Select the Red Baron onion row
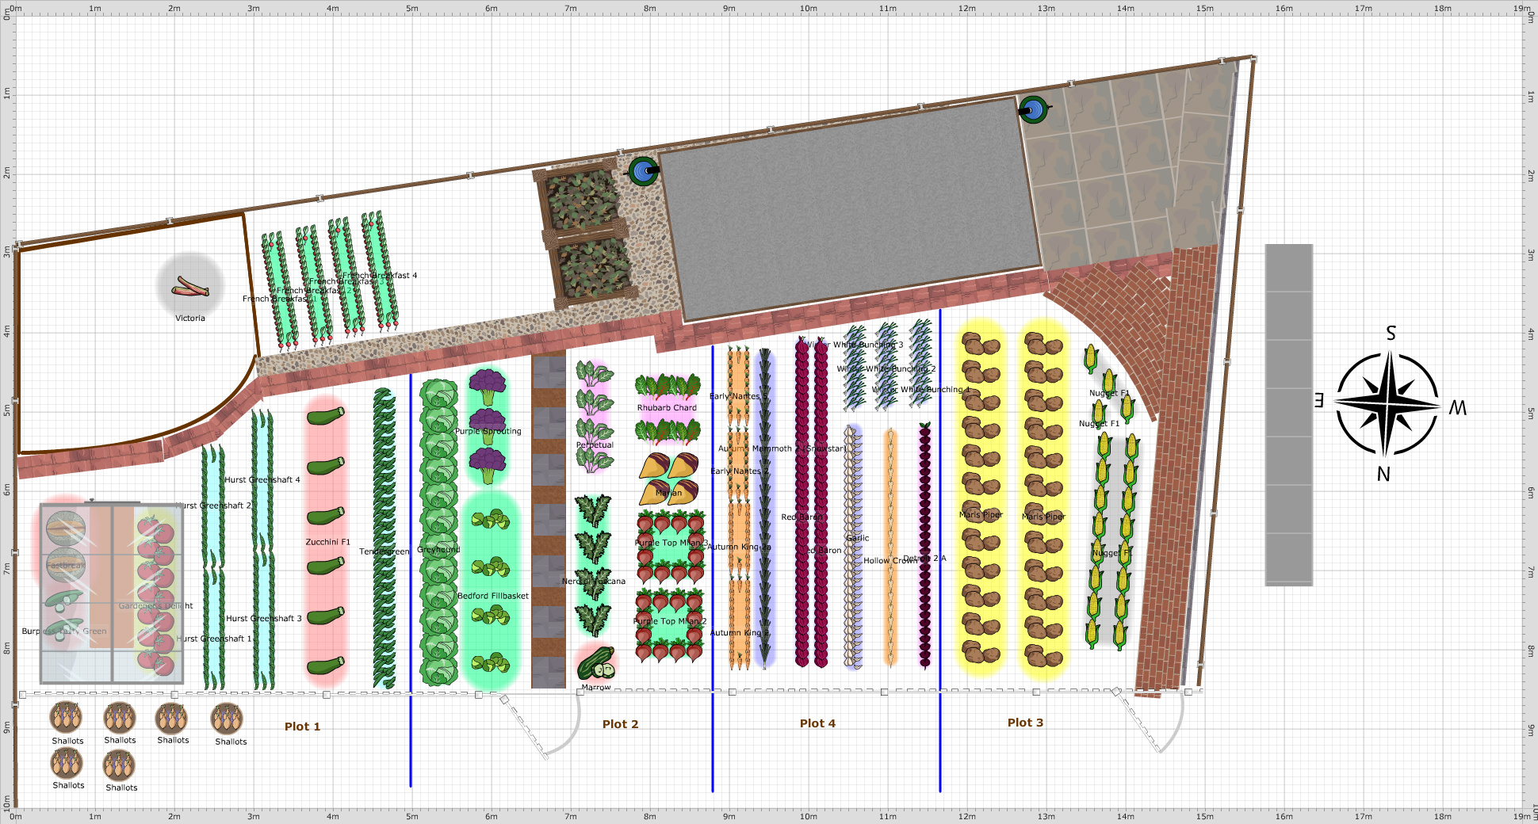 click(x=802, y=515)
